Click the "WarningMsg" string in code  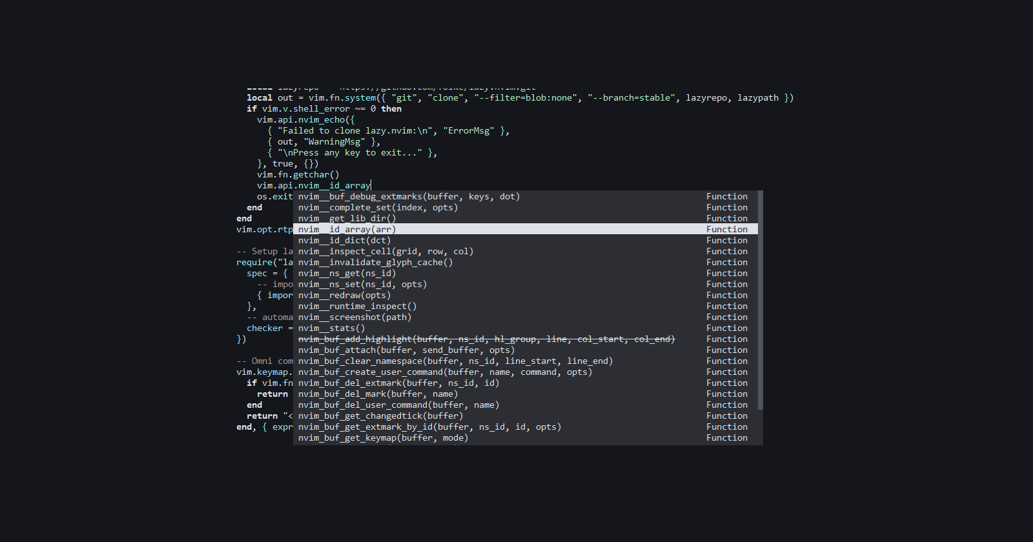[334, 141]
